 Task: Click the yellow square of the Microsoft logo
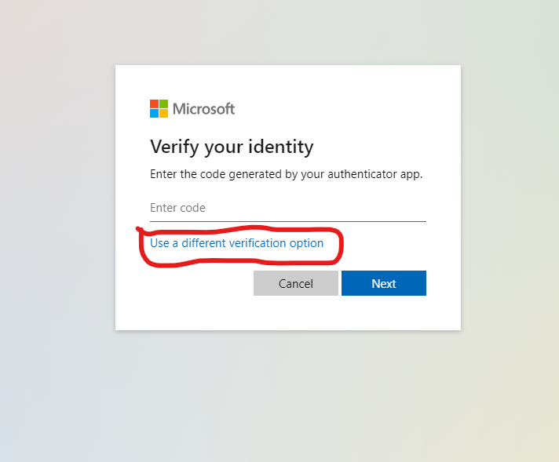click(x=163, y=113)
